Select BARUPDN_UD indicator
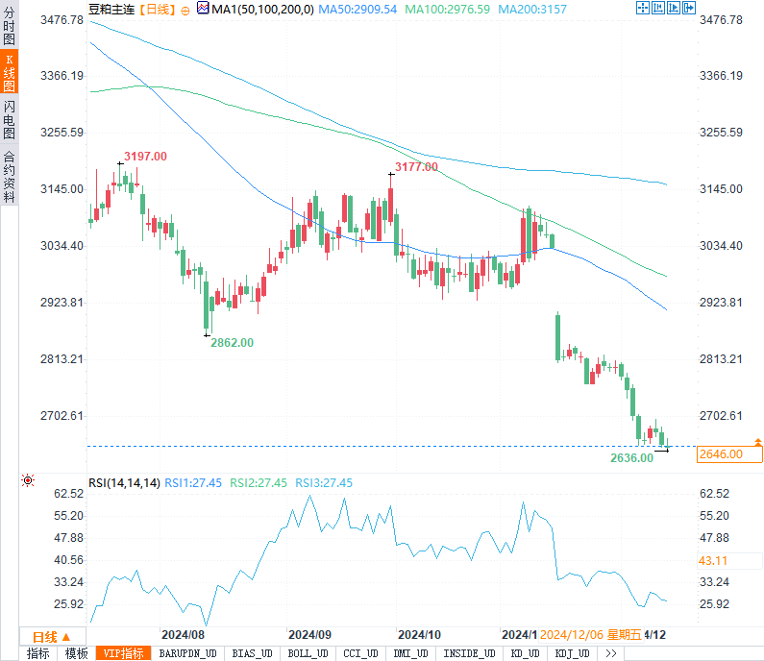 pyautogui.click(x=187, y=653)
